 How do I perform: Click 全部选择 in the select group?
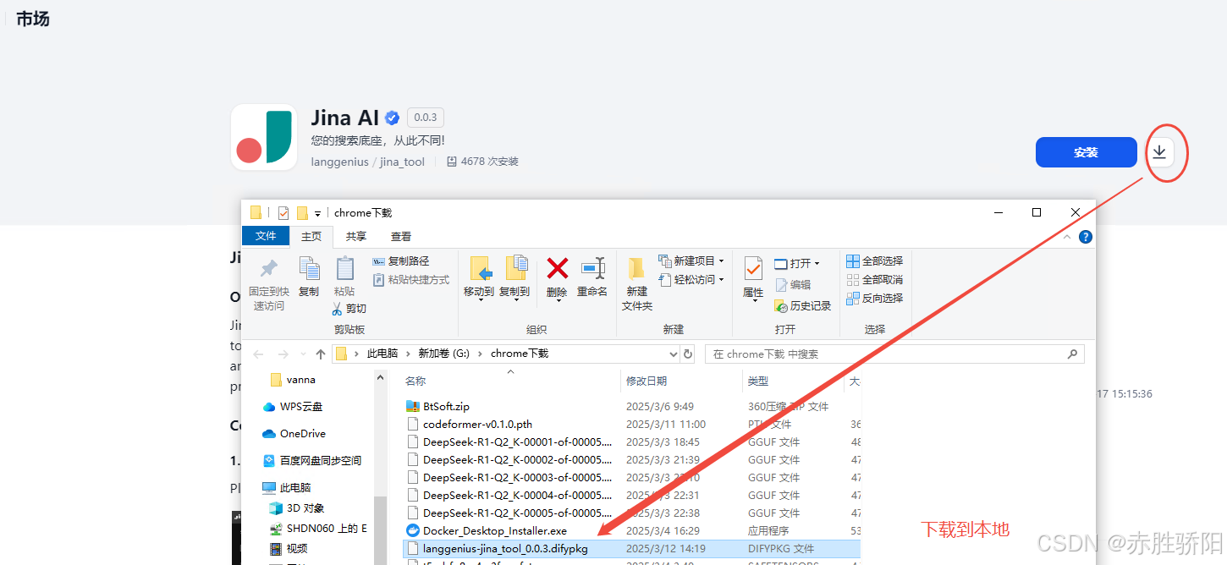[x=875, y=261]
